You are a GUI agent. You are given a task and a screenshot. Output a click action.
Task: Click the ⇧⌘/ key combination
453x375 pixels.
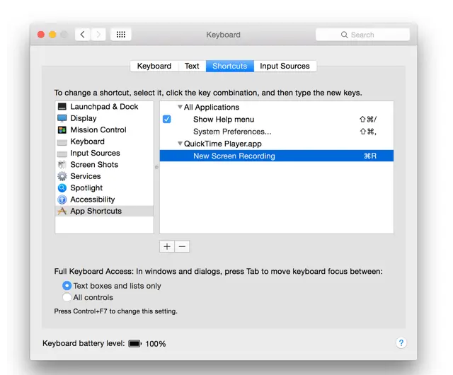[x=368, y=120]
